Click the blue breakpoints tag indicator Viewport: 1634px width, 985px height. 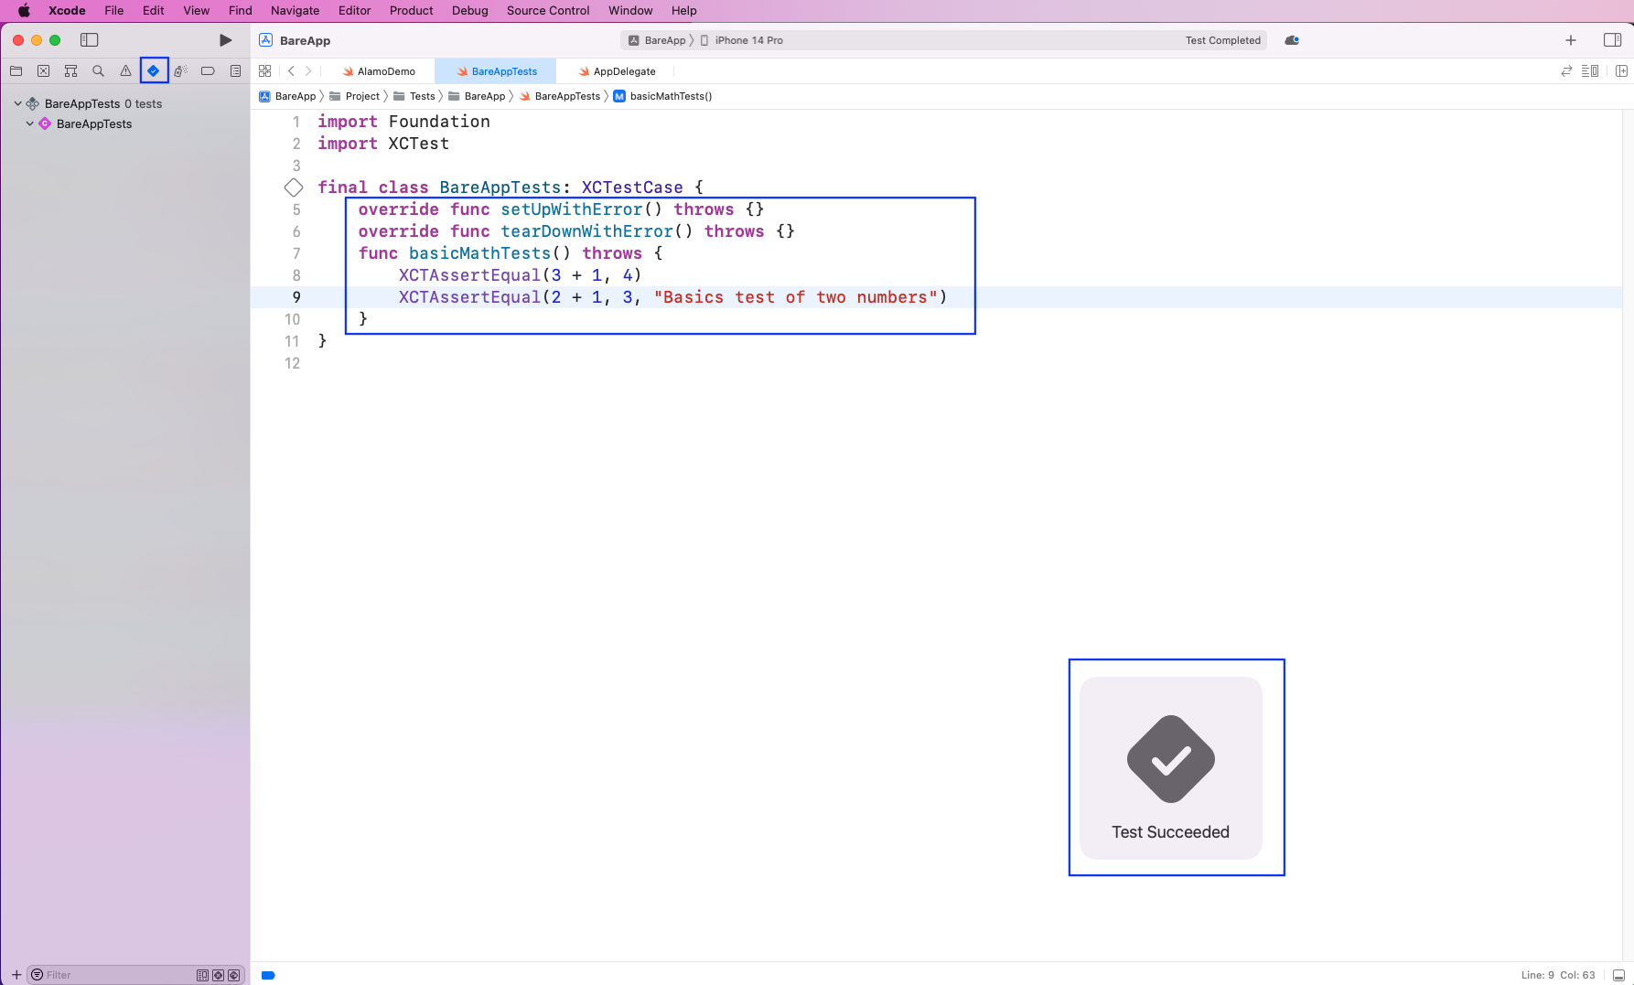click(268, 975)
